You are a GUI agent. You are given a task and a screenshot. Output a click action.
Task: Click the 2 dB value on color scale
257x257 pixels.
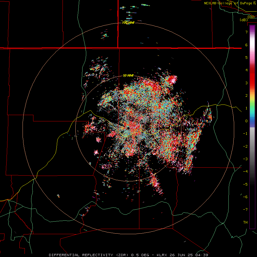246,96
